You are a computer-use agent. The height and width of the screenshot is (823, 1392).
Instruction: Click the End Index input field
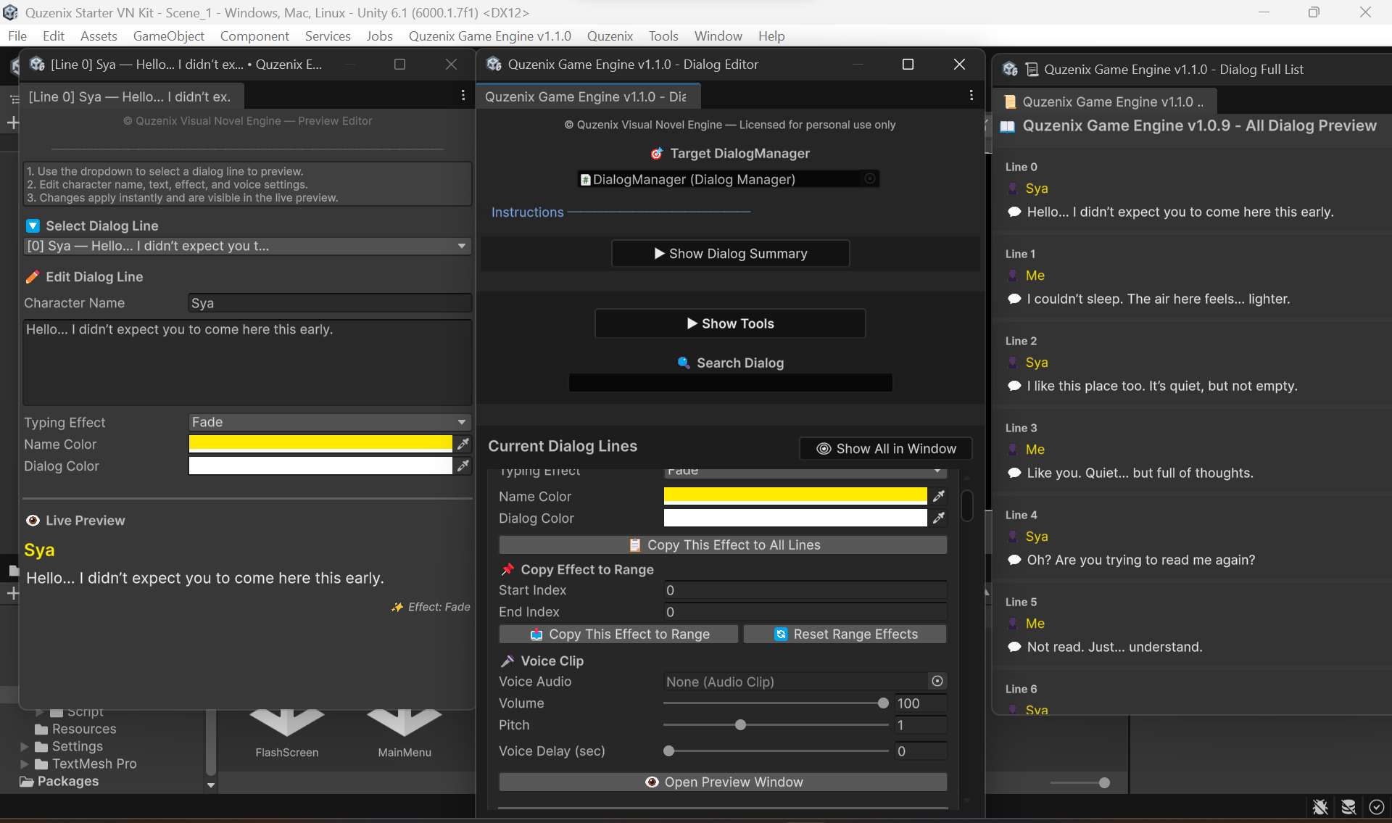pos(805,612)
